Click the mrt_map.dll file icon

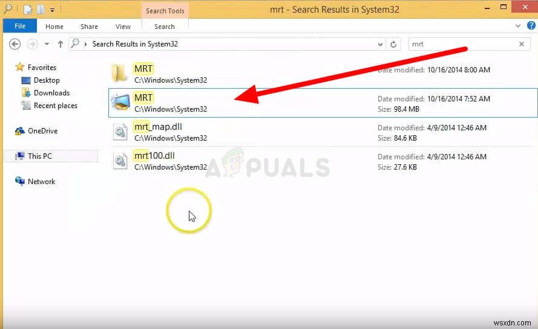(120, 132)
